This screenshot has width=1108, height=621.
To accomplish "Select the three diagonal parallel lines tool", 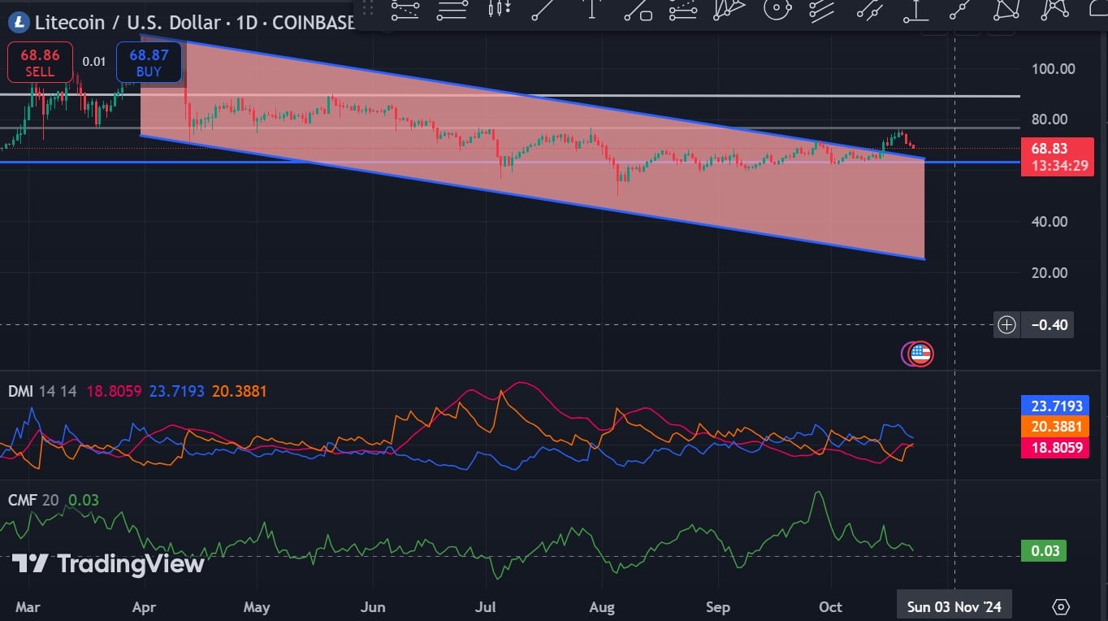I will click(x=822, y=10).
